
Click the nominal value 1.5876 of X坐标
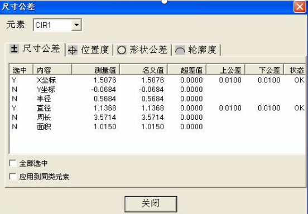(153, 80)
